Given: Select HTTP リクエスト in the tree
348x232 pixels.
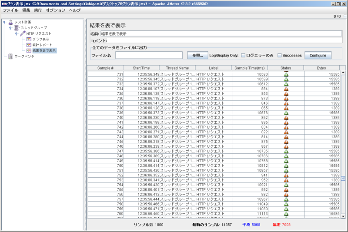Looking at the screenshot, I should pos(39,34).
